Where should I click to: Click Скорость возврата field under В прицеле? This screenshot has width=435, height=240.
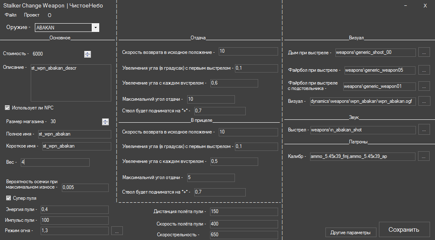pyautogui.click(x=248, y=132)
